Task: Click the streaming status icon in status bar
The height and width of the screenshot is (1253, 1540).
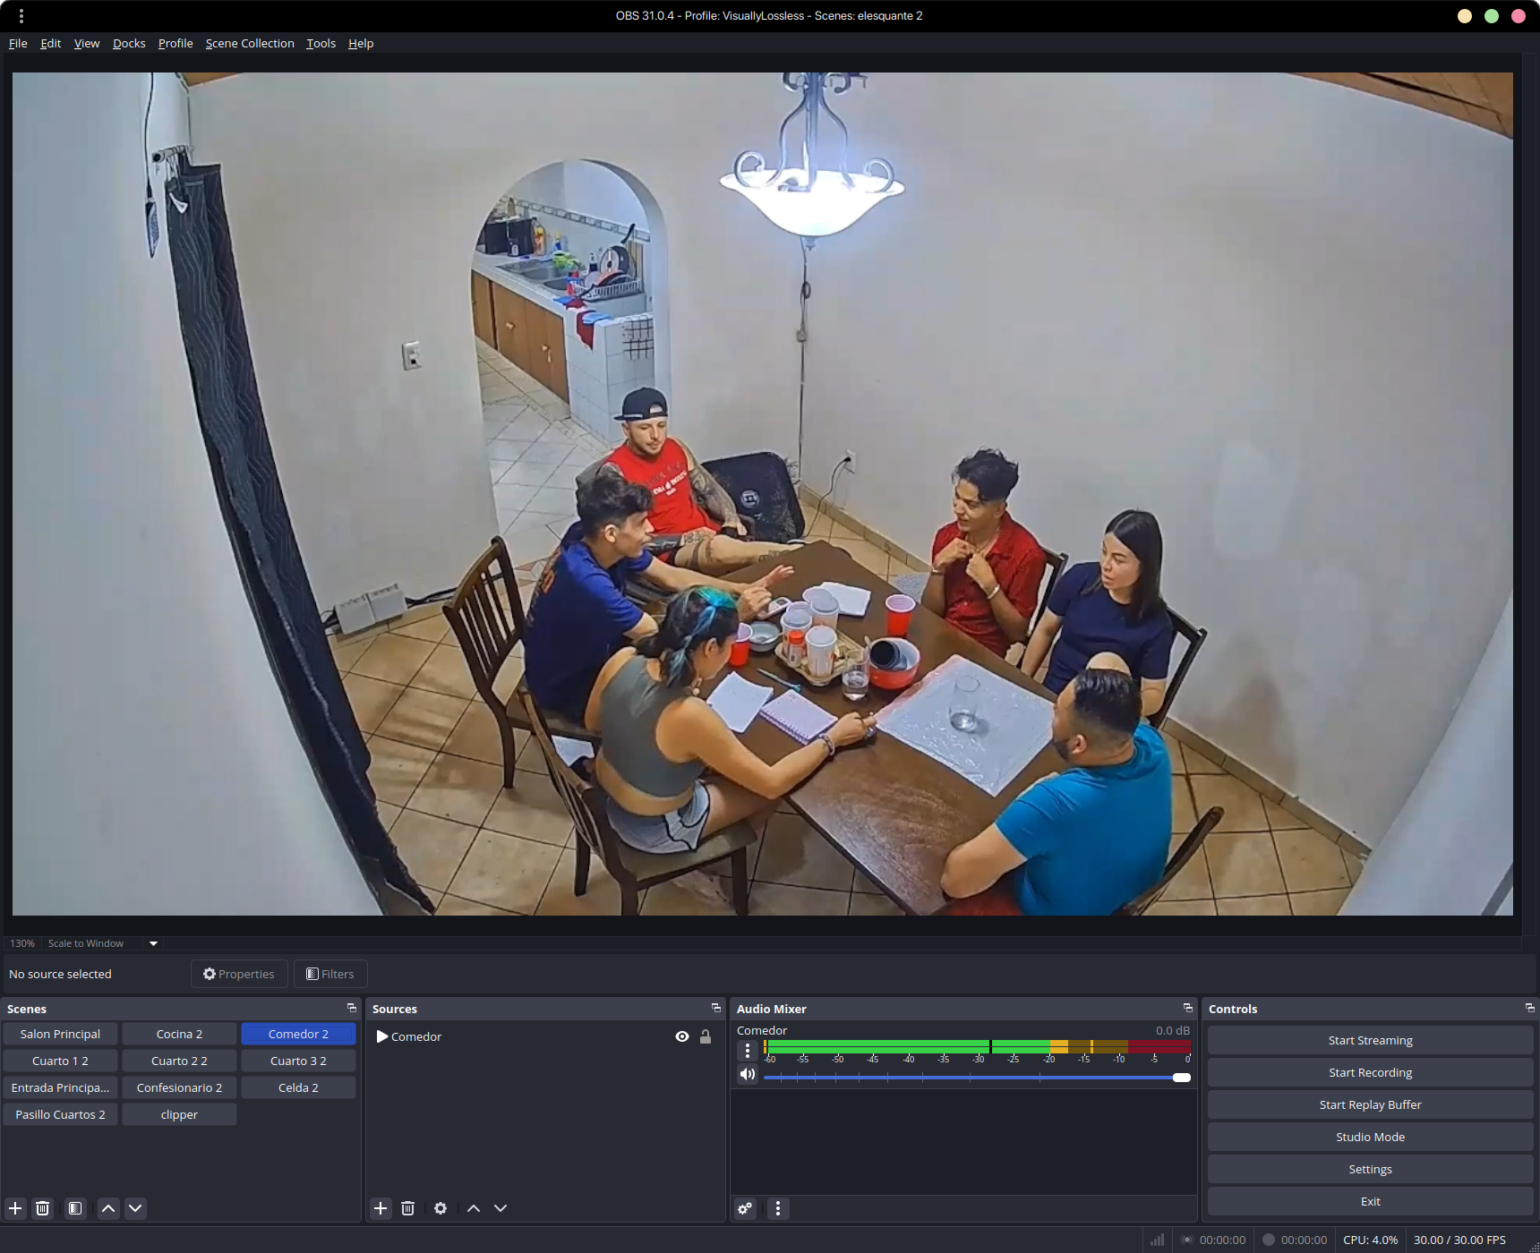Action: pos(1187,1240)
